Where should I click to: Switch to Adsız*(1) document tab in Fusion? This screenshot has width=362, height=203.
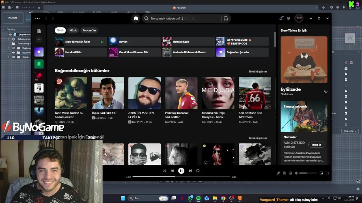180,8
